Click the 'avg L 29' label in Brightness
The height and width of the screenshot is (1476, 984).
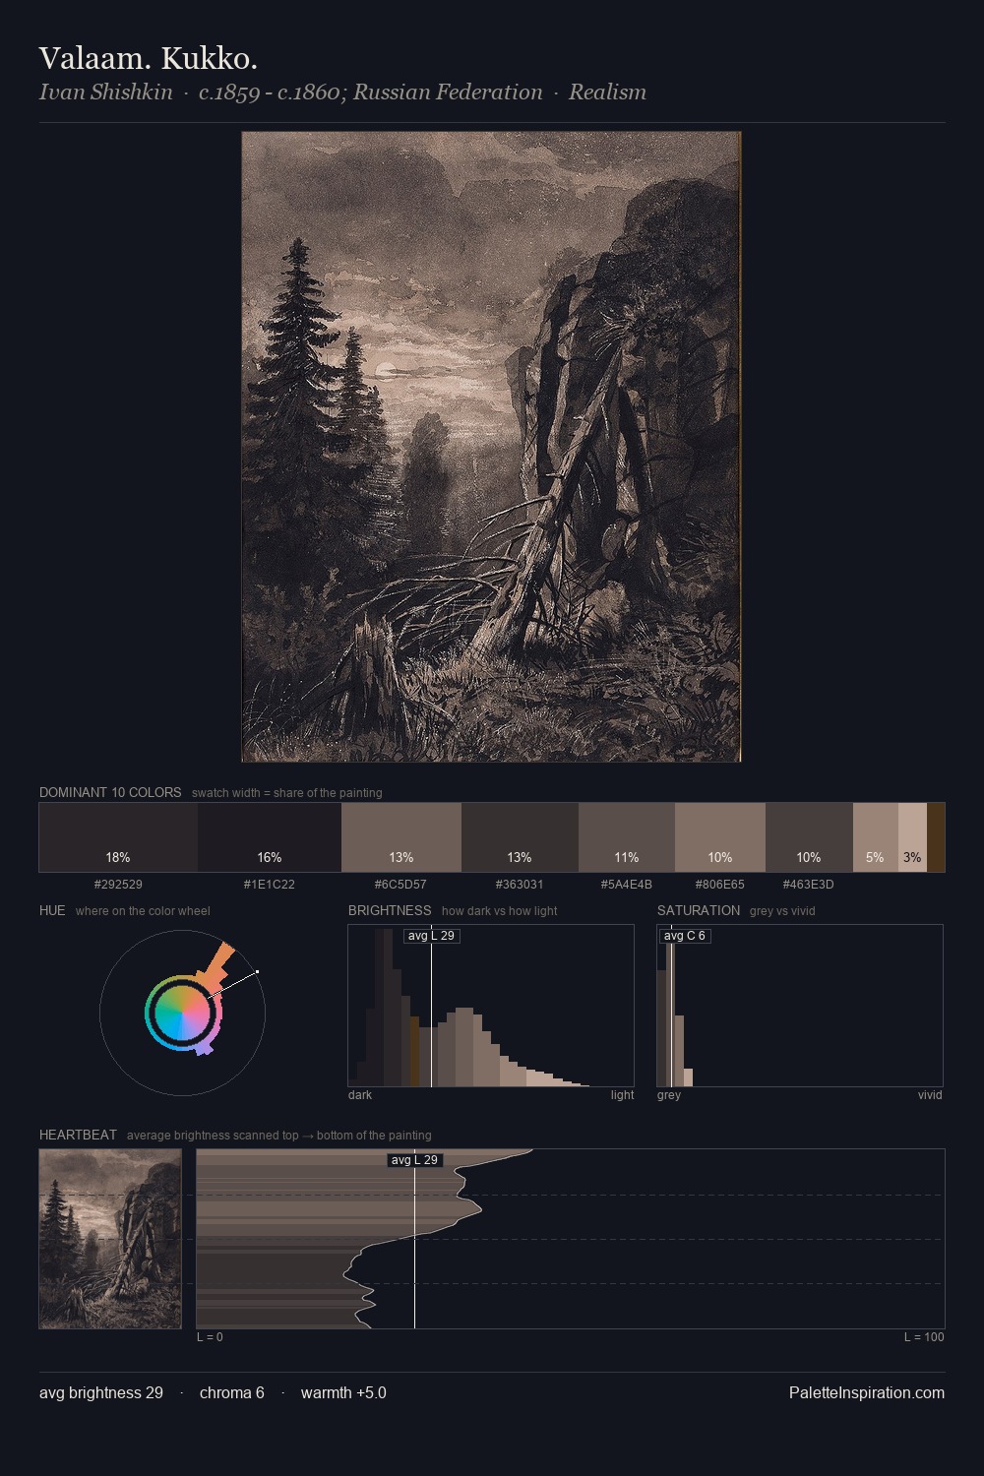(x=431, y=936)
